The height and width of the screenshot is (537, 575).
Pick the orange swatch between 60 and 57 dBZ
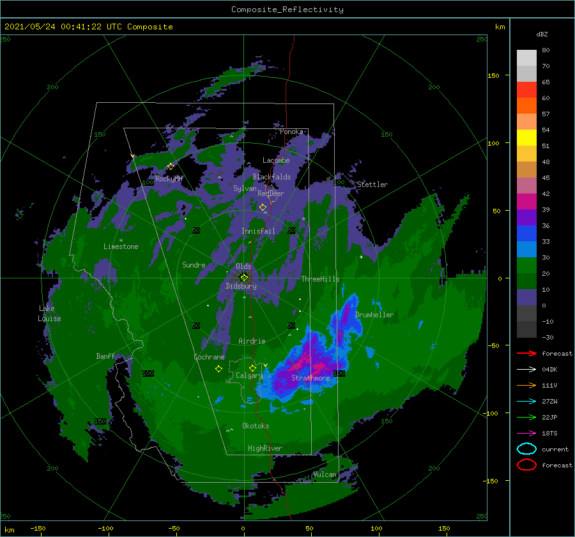[526, 105]
